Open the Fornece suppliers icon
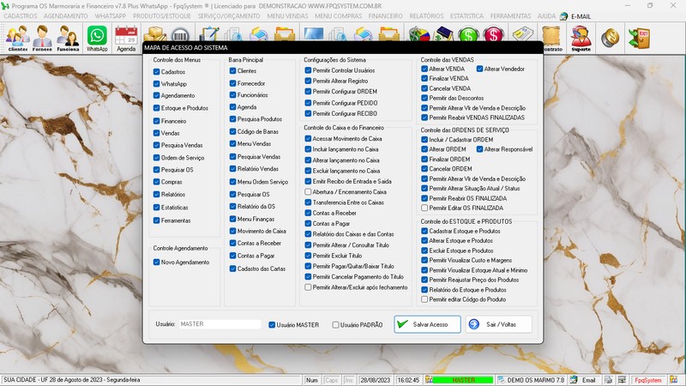 [x=42, y=38]
